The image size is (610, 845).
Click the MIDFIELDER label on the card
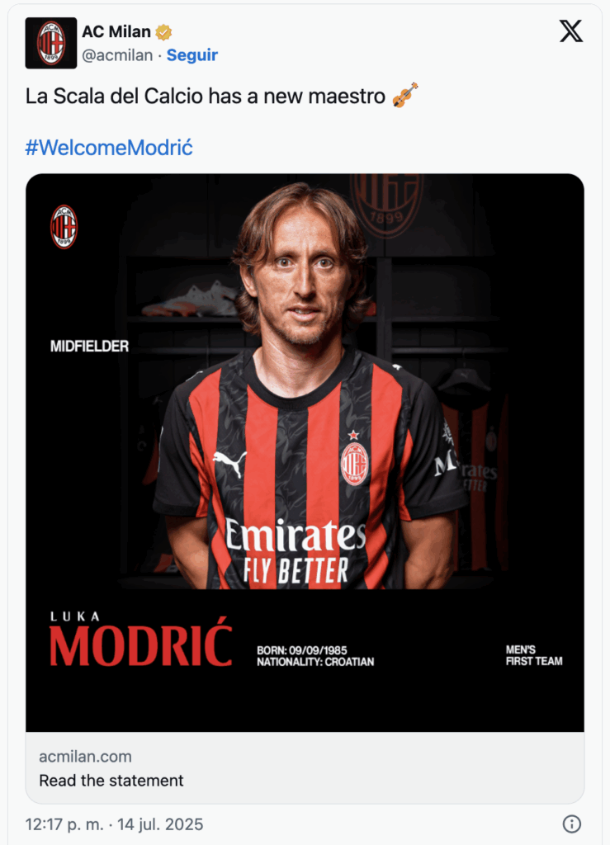point(89,346)
